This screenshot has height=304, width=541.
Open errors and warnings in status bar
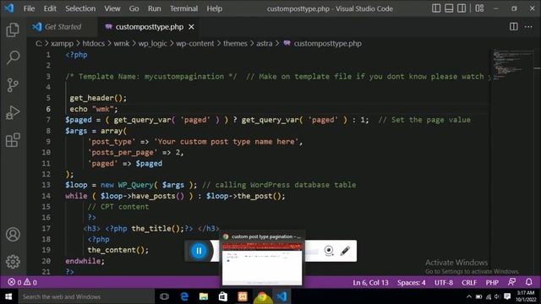tap(23, 282)
